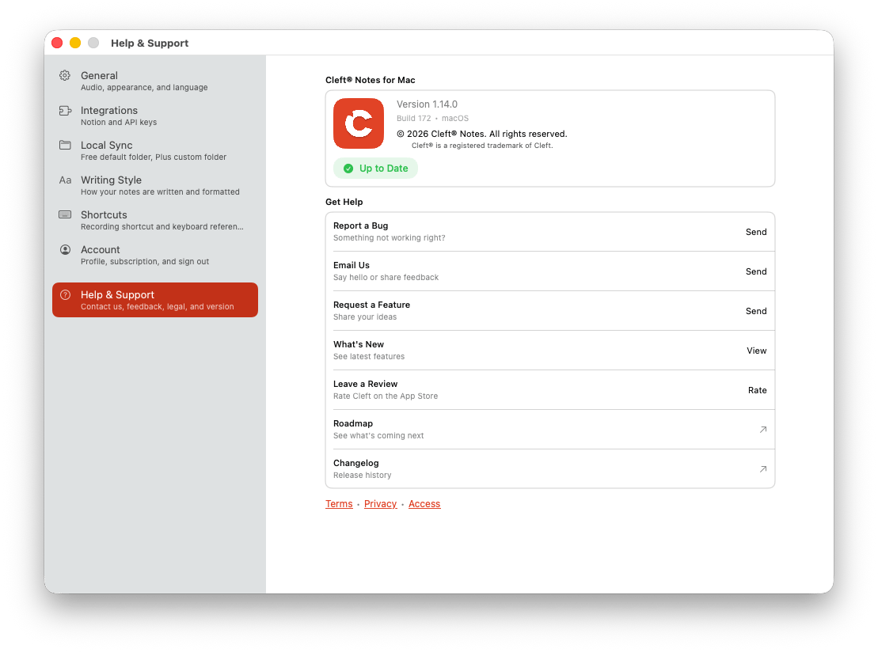The height and width of the screenshot is (652, 878).
Task: Click the Help & Support question mark icon
Action: pos(65,294)
